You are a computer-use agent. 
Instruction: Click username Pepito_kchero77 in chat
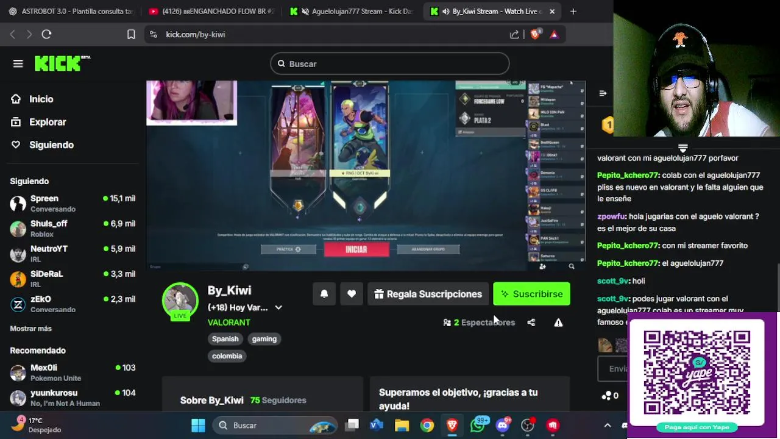click(627, 175)
